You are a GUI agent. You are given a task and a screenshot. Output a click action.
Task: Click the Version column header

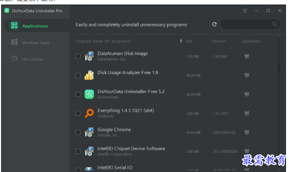point(219,41)
